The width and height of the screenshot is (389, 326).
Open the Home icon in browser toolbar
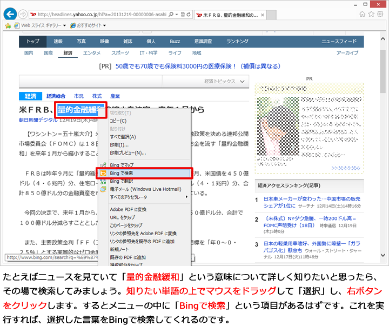pyautogui.click(x=363, y=14)
